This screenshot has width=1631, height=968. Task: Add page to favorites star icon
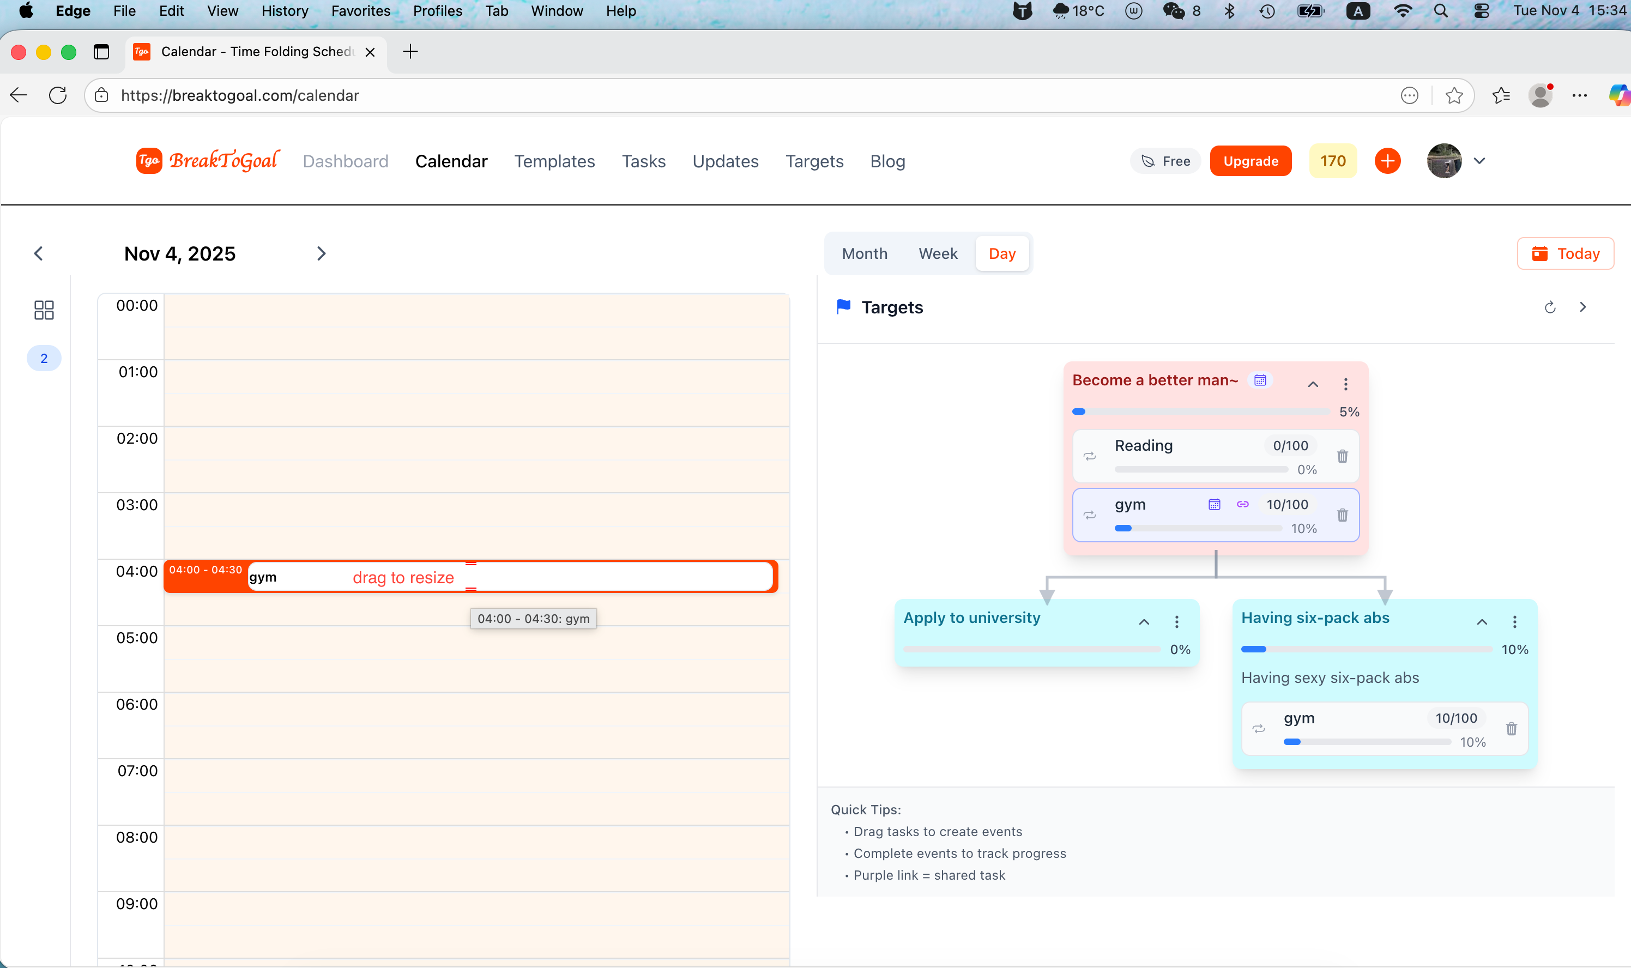coord(1453,95)
